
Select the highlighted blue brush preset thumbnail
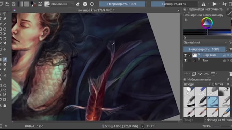(213, 101)
